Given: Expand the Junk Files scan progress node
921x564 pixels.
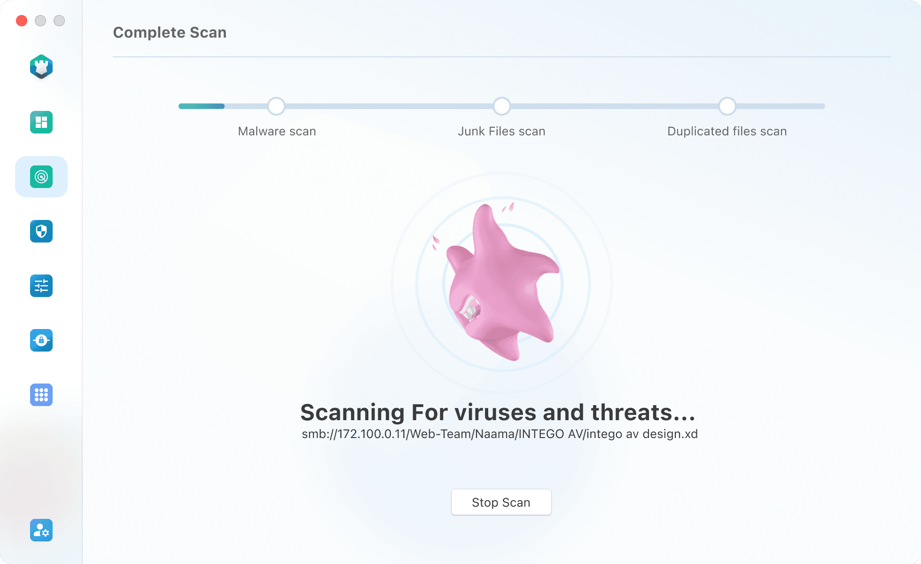Looking at the screenshot, I should point(501,106).
